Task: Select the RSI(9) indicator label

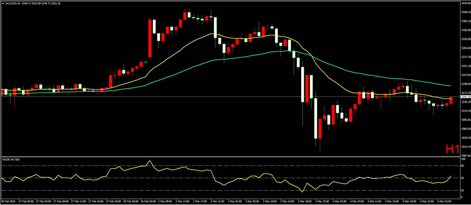Action: tap(11, 160)
